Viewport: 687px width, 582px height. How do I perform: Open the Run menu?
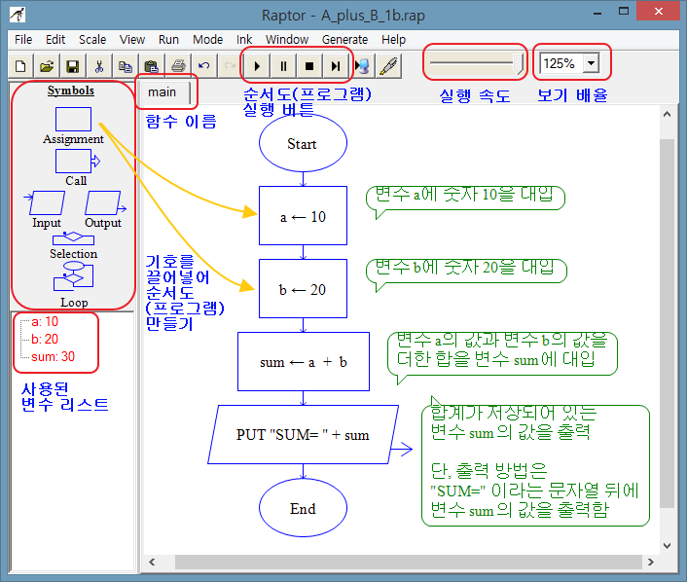coord(168,40)
